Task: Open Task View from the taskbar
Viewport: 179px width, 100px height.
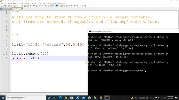Action: pyautogui.click(x=54, y=97)
